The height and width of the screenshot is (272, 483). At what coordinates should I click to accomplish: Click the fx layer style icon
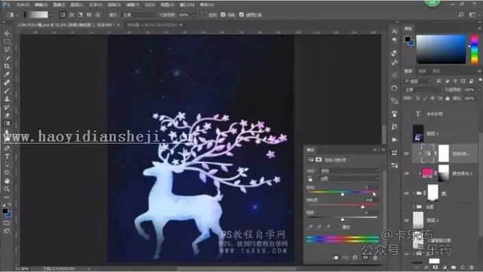point(427,267)
